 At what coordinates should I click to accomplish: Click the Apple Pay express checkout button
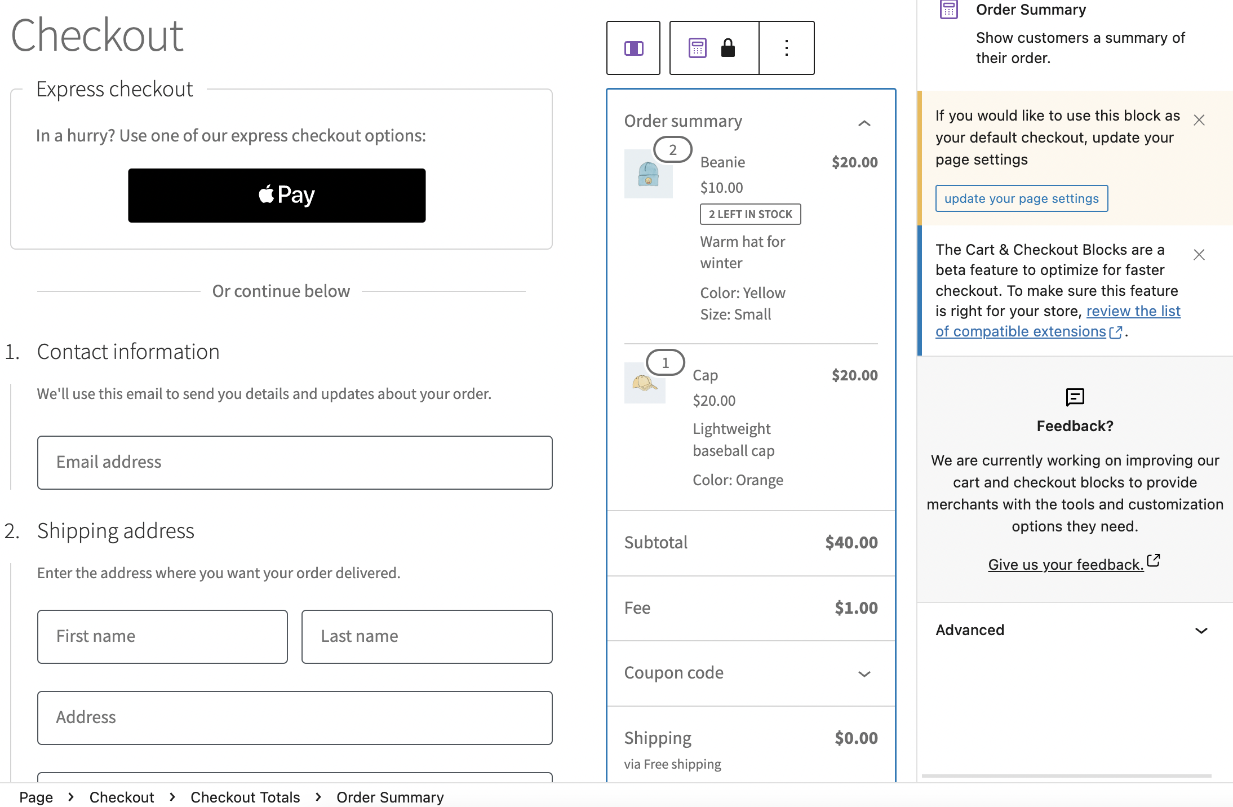277,195
